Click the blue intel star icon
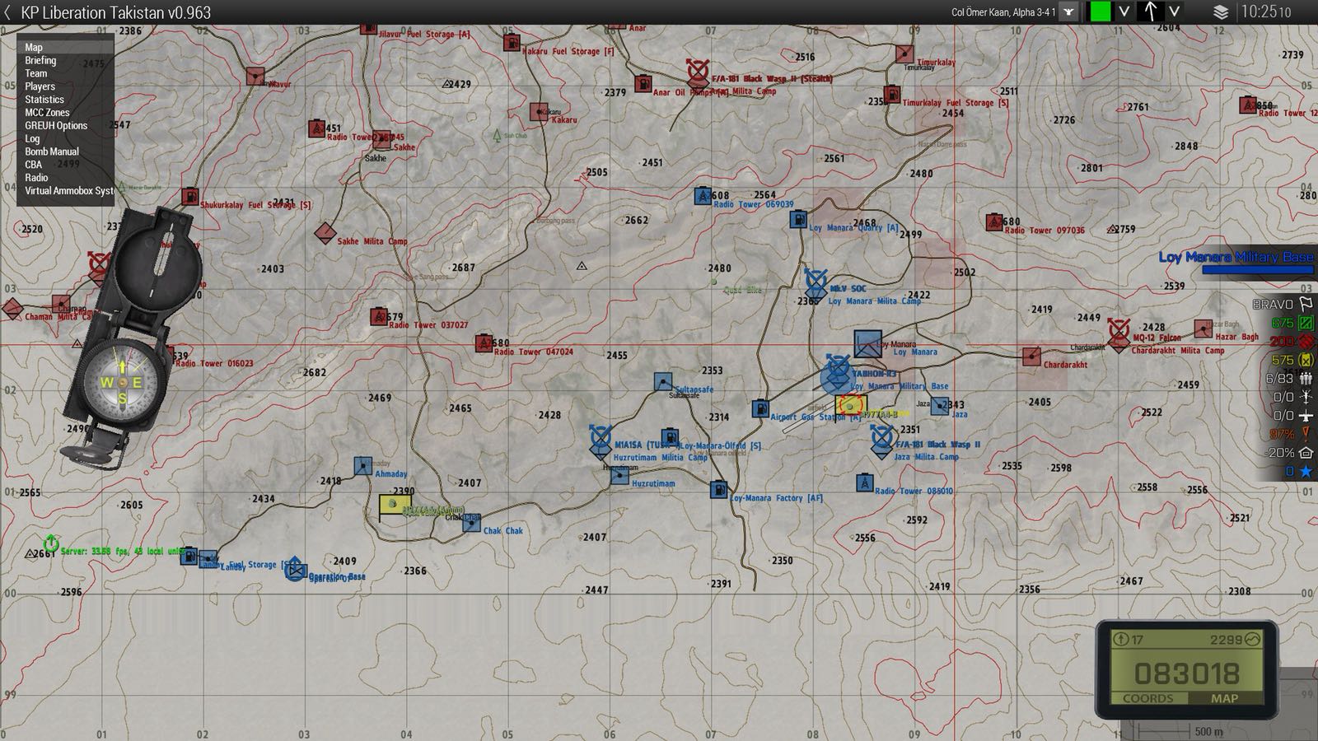Image resolution: width=1318 pixels, height=741 pixels. pos(1306,471)
